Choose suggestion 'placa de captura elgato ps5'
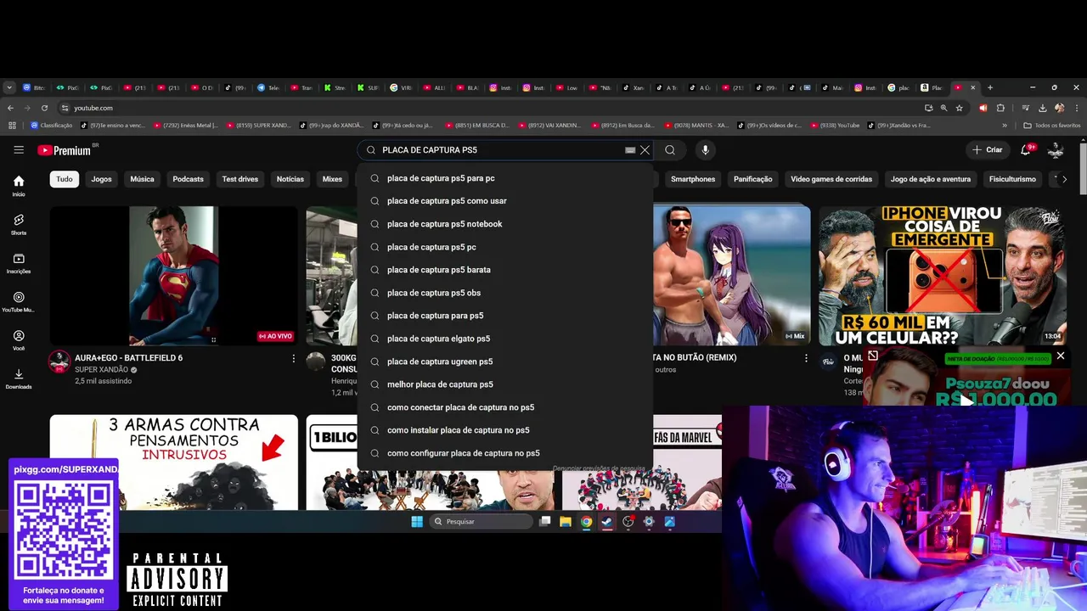Image resolution: width=1087 pixels, height=611 pixels. click(x=505, y=339)
